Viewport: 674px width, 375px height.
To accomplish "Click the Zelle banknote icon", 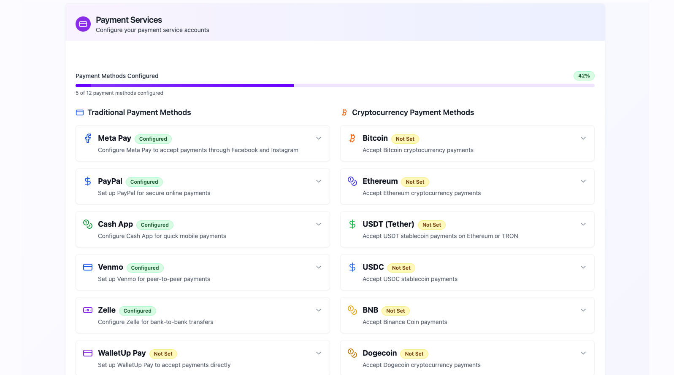I will click(88, 310).
